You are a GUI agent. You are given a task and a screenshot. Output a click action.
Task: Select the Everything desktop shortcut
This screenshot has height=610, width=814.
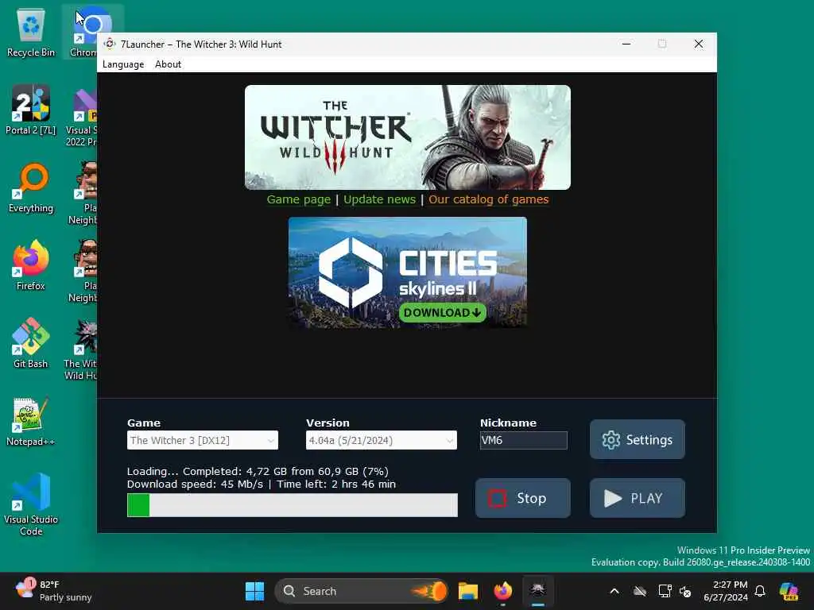31,187
